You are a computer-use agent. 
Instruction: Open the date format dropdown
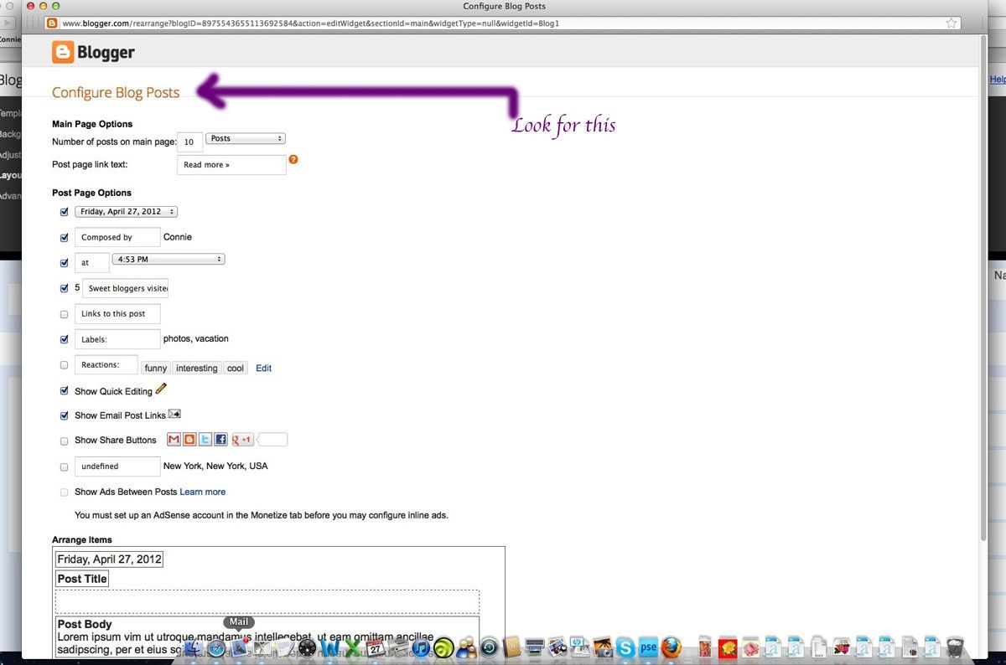(126, 212)
